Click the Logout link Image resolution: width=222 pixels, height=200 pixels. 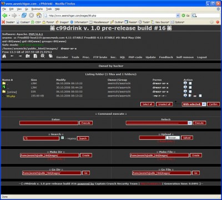202,57
